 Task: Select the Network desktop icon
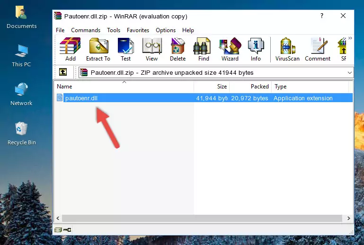coord(21,94)
